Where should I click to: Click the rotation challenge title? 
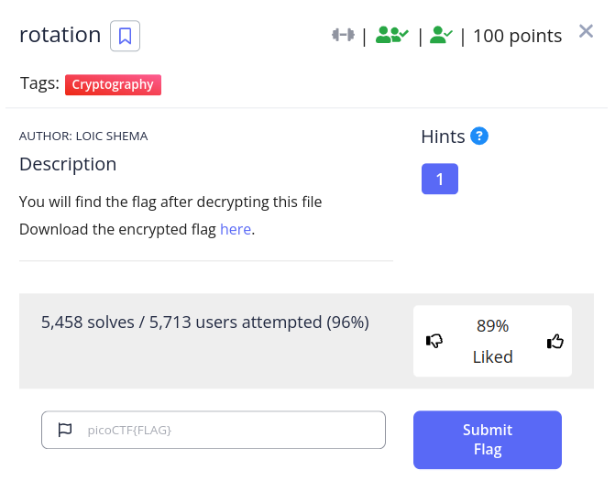[x=60, y=35]
